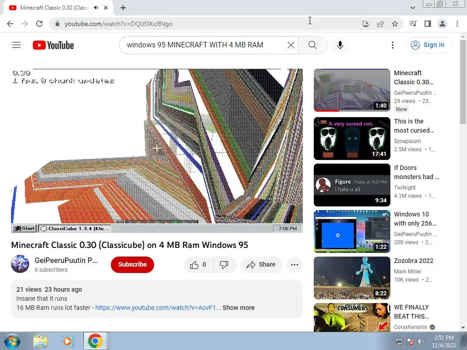
Task: Mute the tab via speaker icon
Action: pos(96,8)
